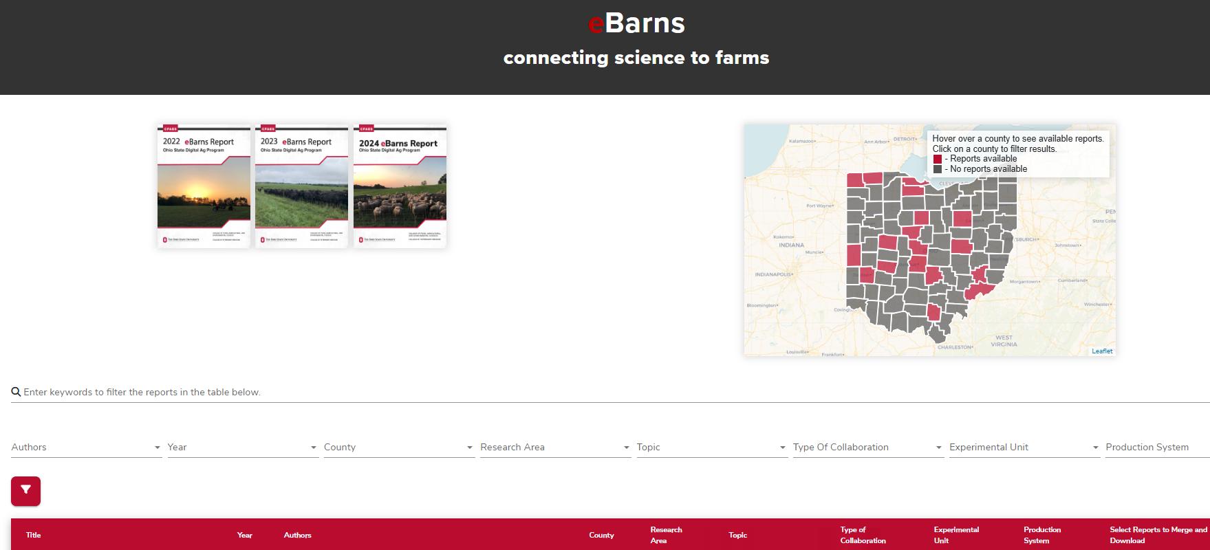The height and width of the screenshot is (550, 1210).
Task: Open the Experimental Unit dropdown
Action: pyautogui.click(x=1025, y=447)
